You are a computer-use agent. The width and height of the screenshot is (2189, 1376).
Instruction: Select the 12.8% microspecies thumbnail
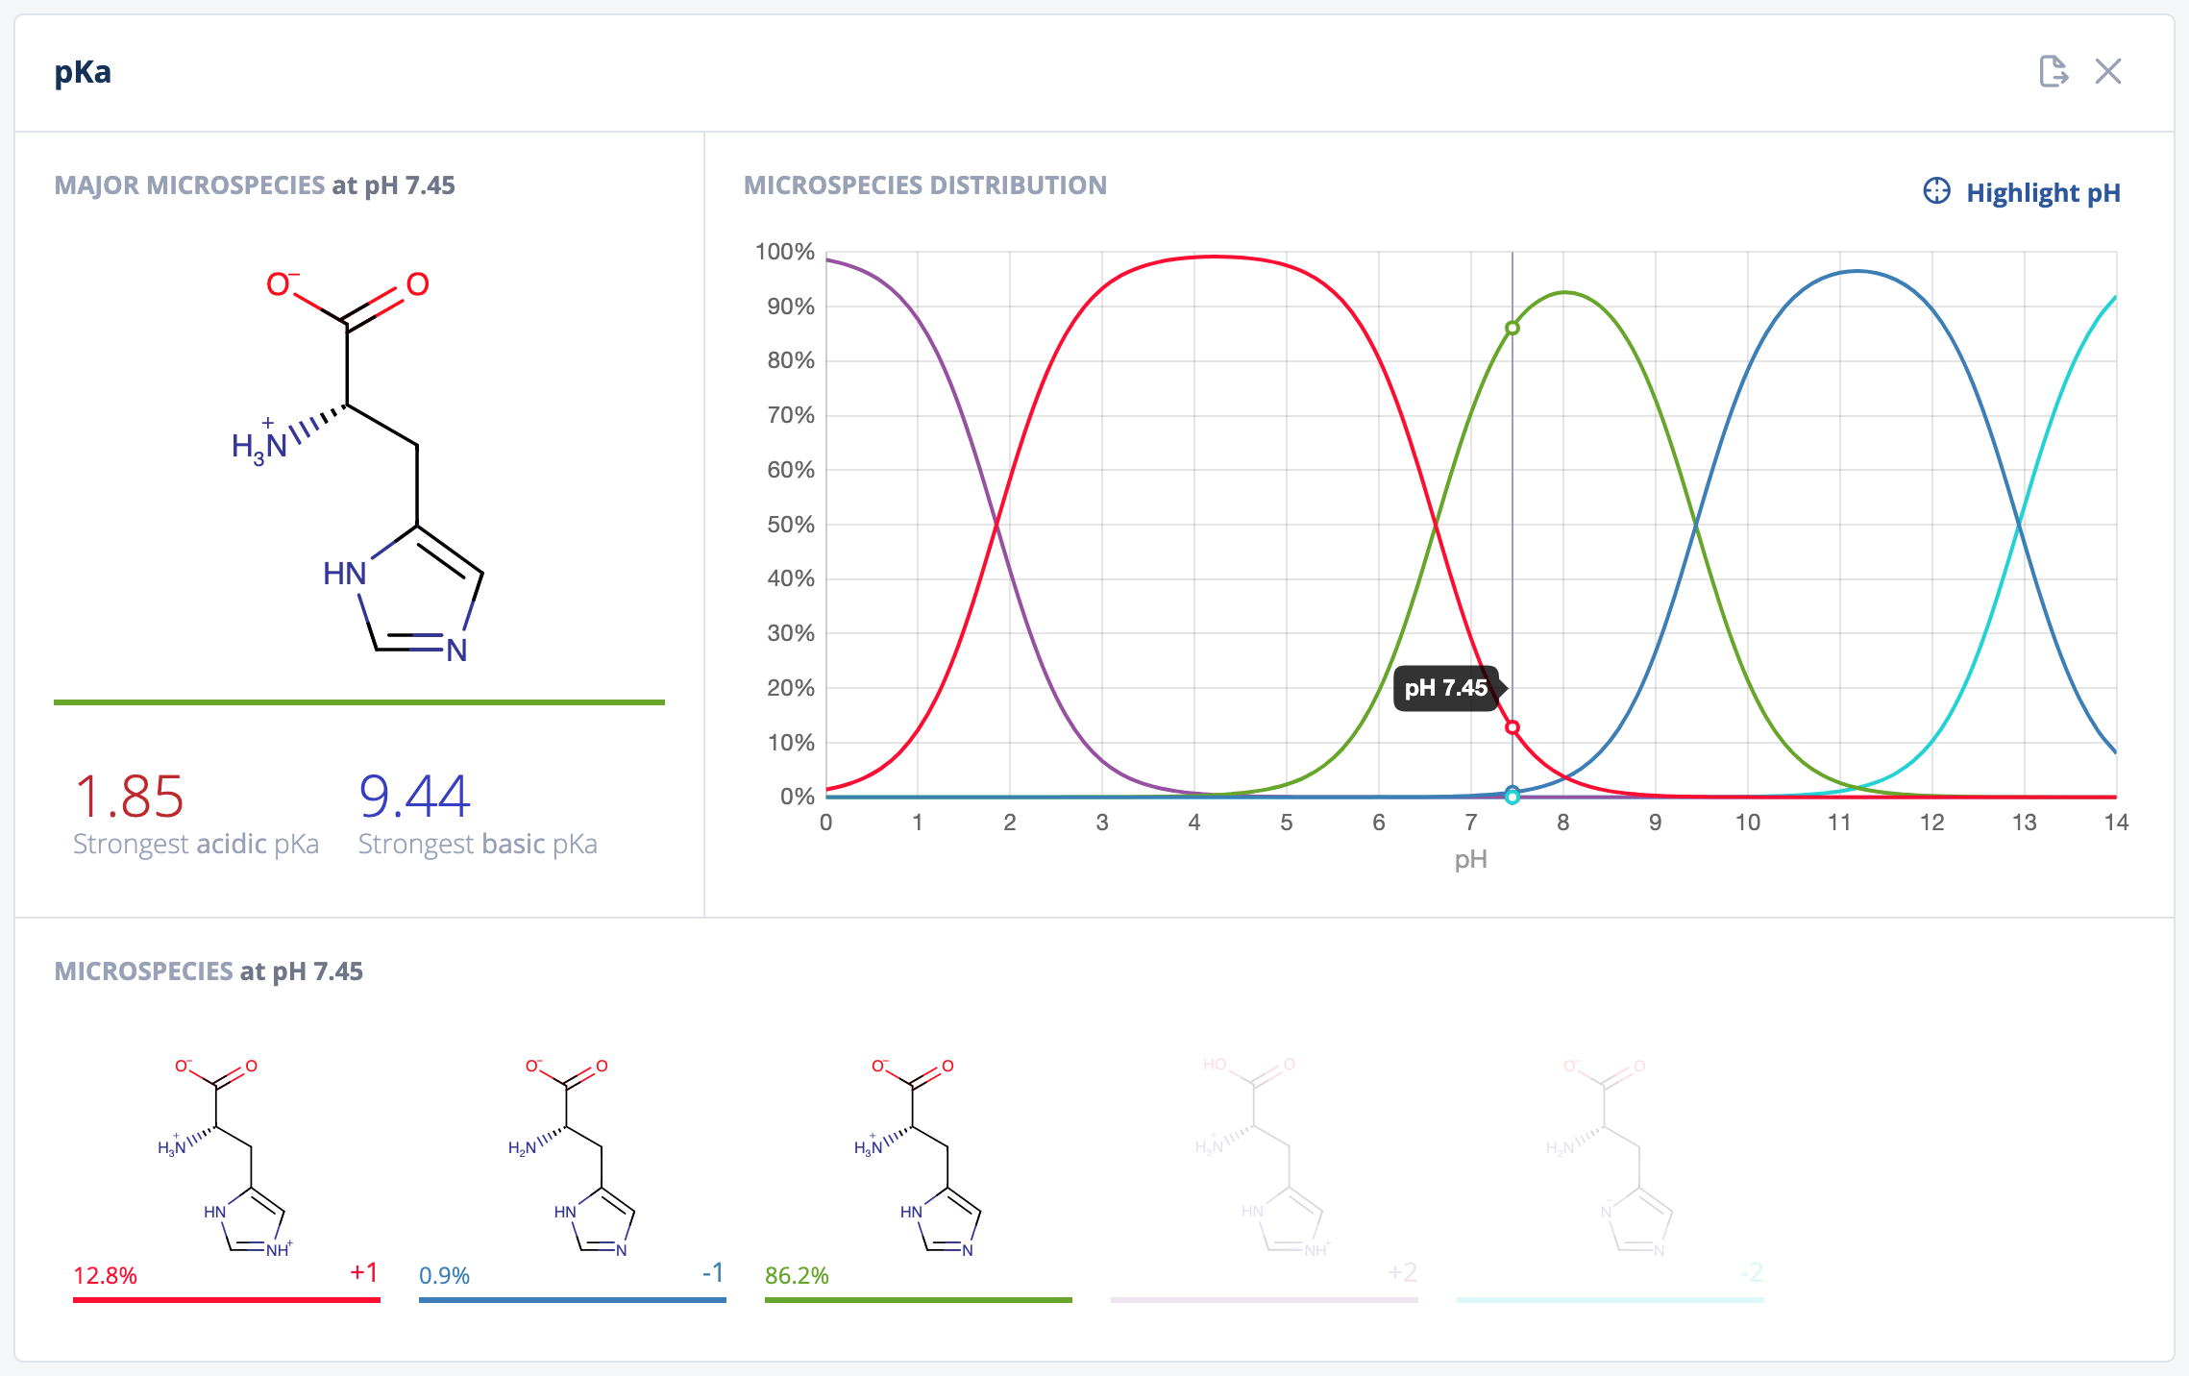(x=227, y=1158)
